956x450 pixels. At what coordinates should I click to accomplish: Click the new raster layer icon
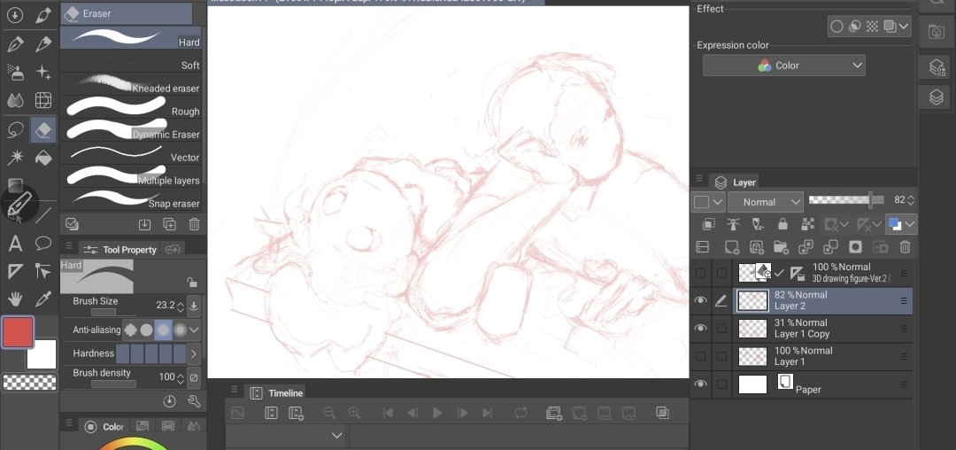click(732, 247)
